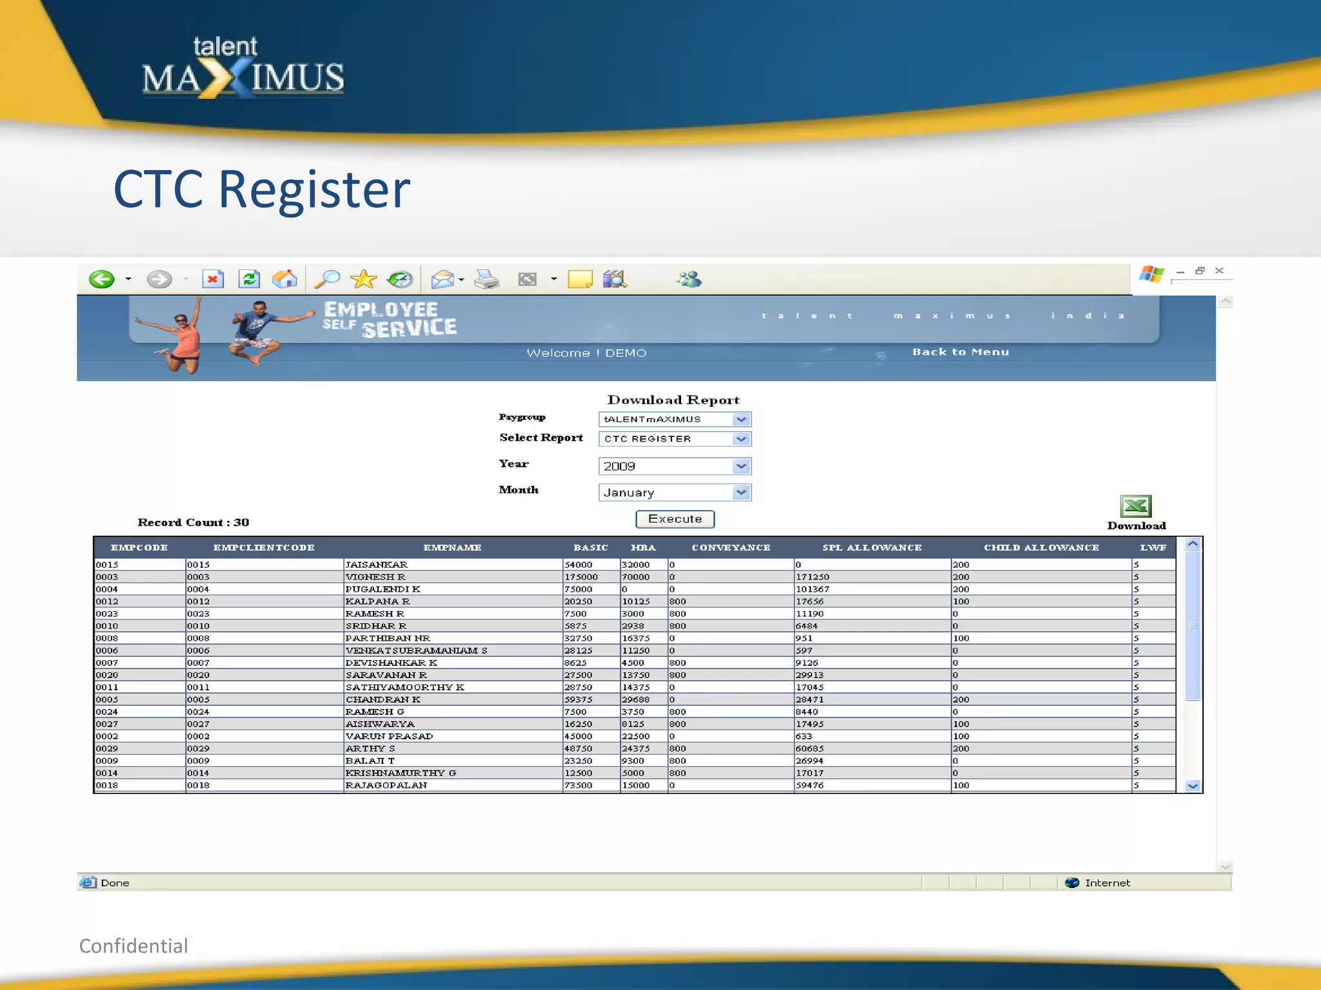Click the table scrollbar up arrow

coord(1193,544)
